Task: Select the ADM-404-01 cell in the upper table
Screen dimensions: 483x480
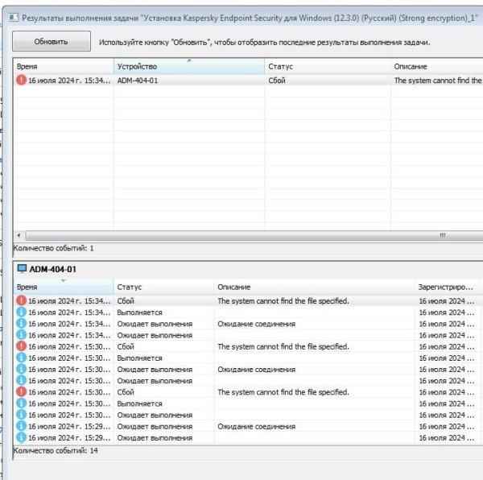Action: coord(138,81)
